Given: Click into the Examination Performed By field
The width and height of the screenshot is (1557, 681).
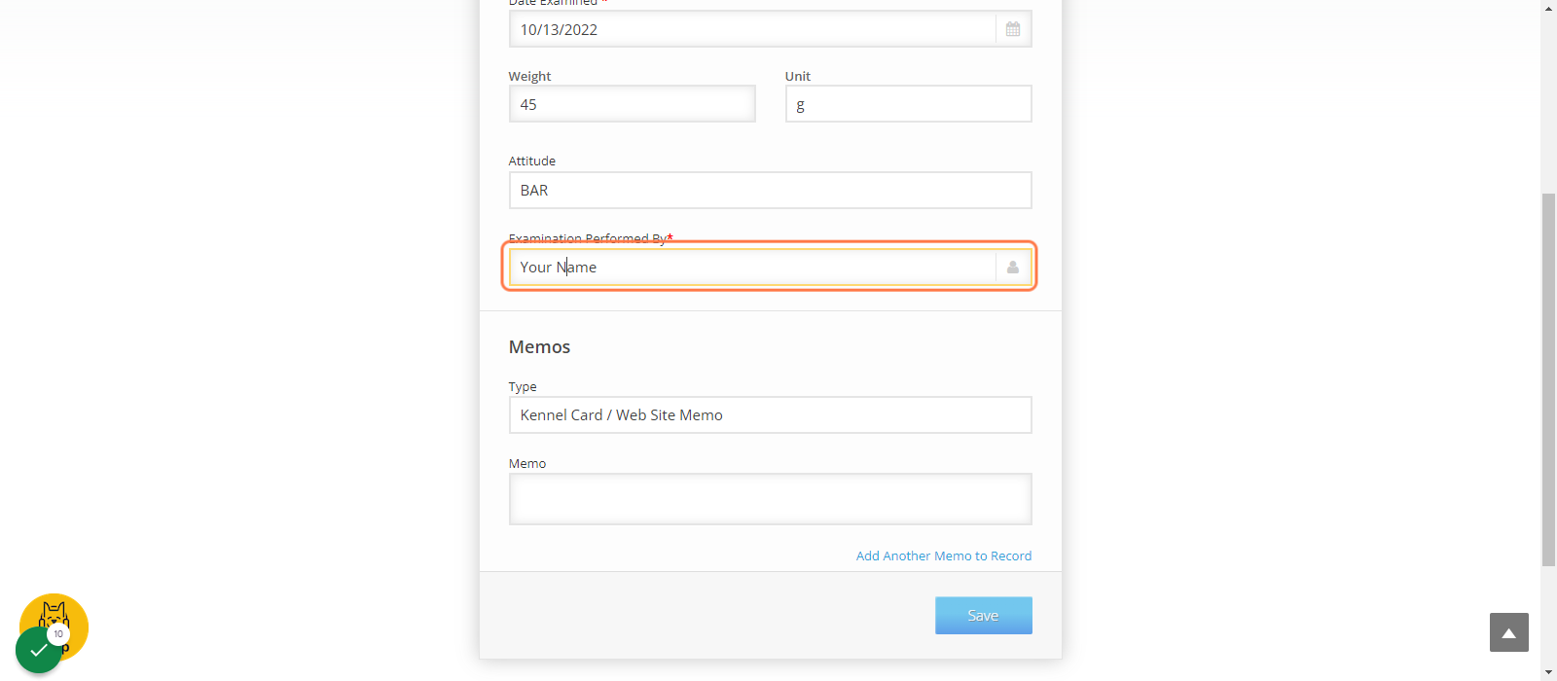Looking at the screenshot, I should tap(752, 267).
